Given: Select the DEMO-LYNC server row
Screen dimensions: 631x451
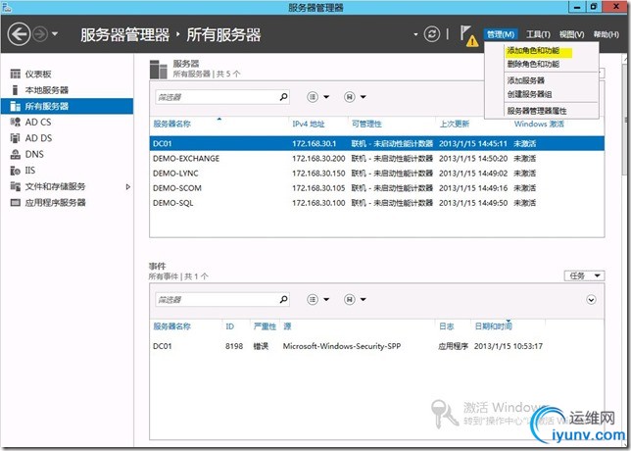Looking at the screenshot, I should [x=376, y=174].
